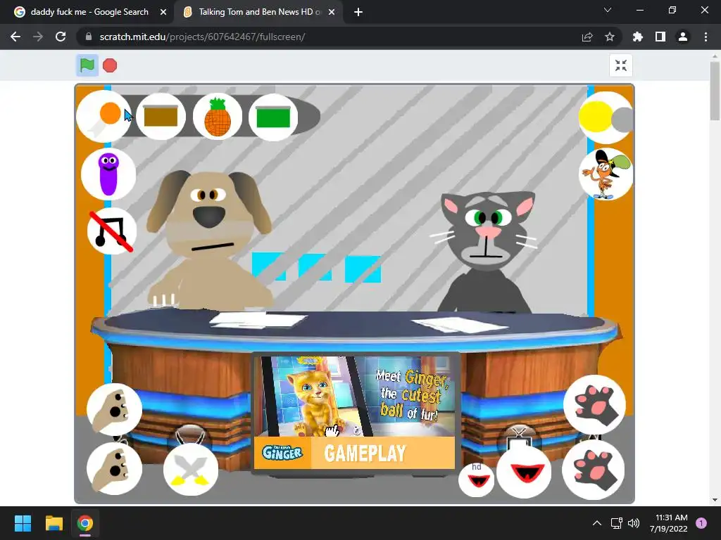Toggle the crossed-out music note mute button
Image resolution: width=721 pixels, height=540 pixels.
click(x=112, y=231)
